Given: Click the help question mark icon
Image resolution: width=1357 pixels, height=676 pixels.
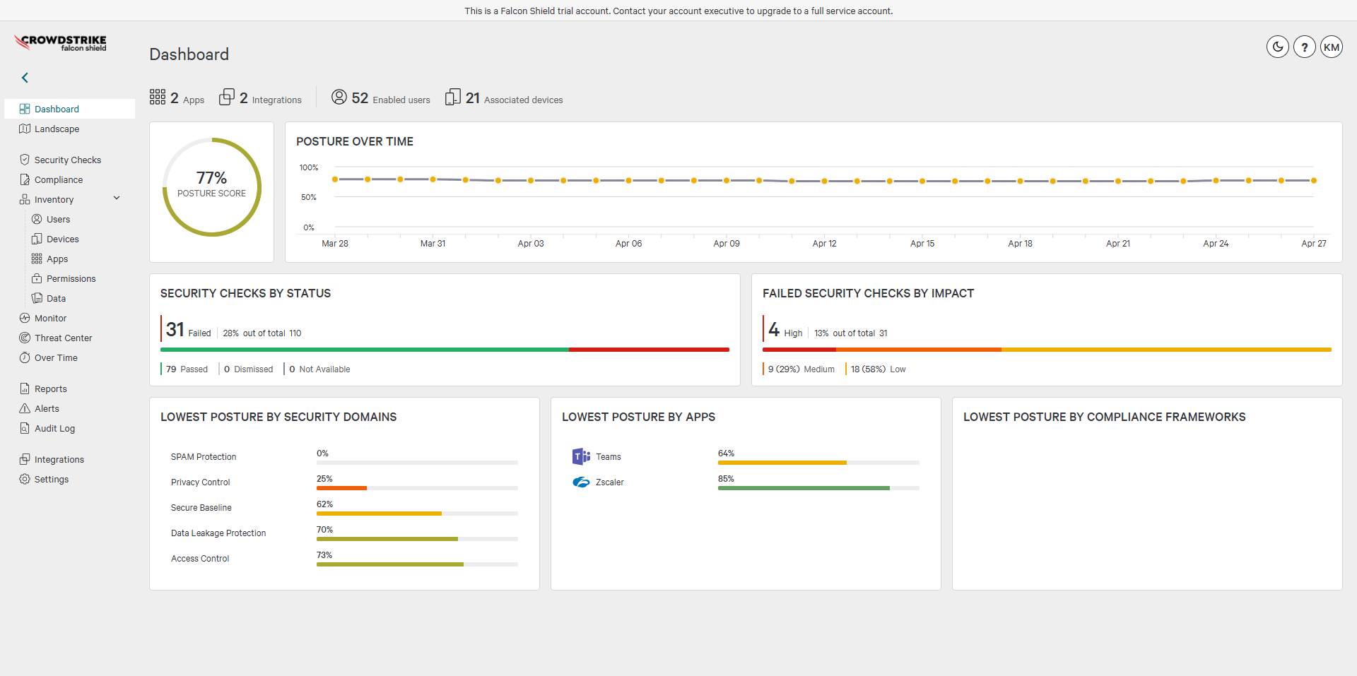Looking at the screenshot, I should click(x=1304, y=47).
